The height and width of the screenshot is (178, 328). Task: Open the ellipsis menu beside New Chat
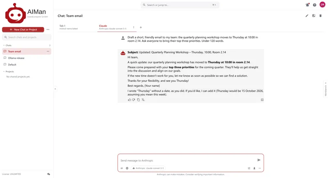pos(48,29)
